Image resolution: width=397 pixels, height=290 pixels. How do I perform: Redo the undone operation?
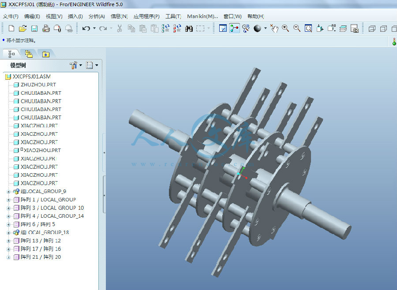103,28
